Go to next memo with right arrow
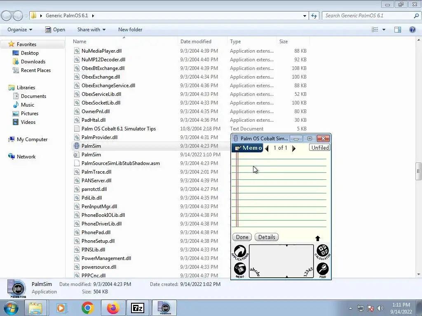Screen dimensions: 422x316 pos(293,148)
